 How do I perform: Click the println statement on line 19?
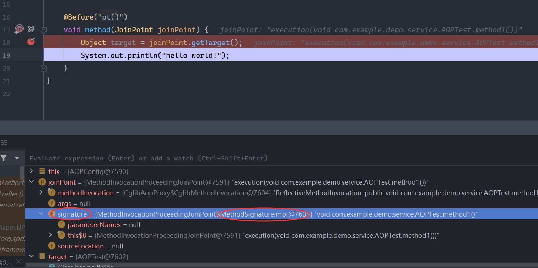pyautogui.click(x=155, y=55)
